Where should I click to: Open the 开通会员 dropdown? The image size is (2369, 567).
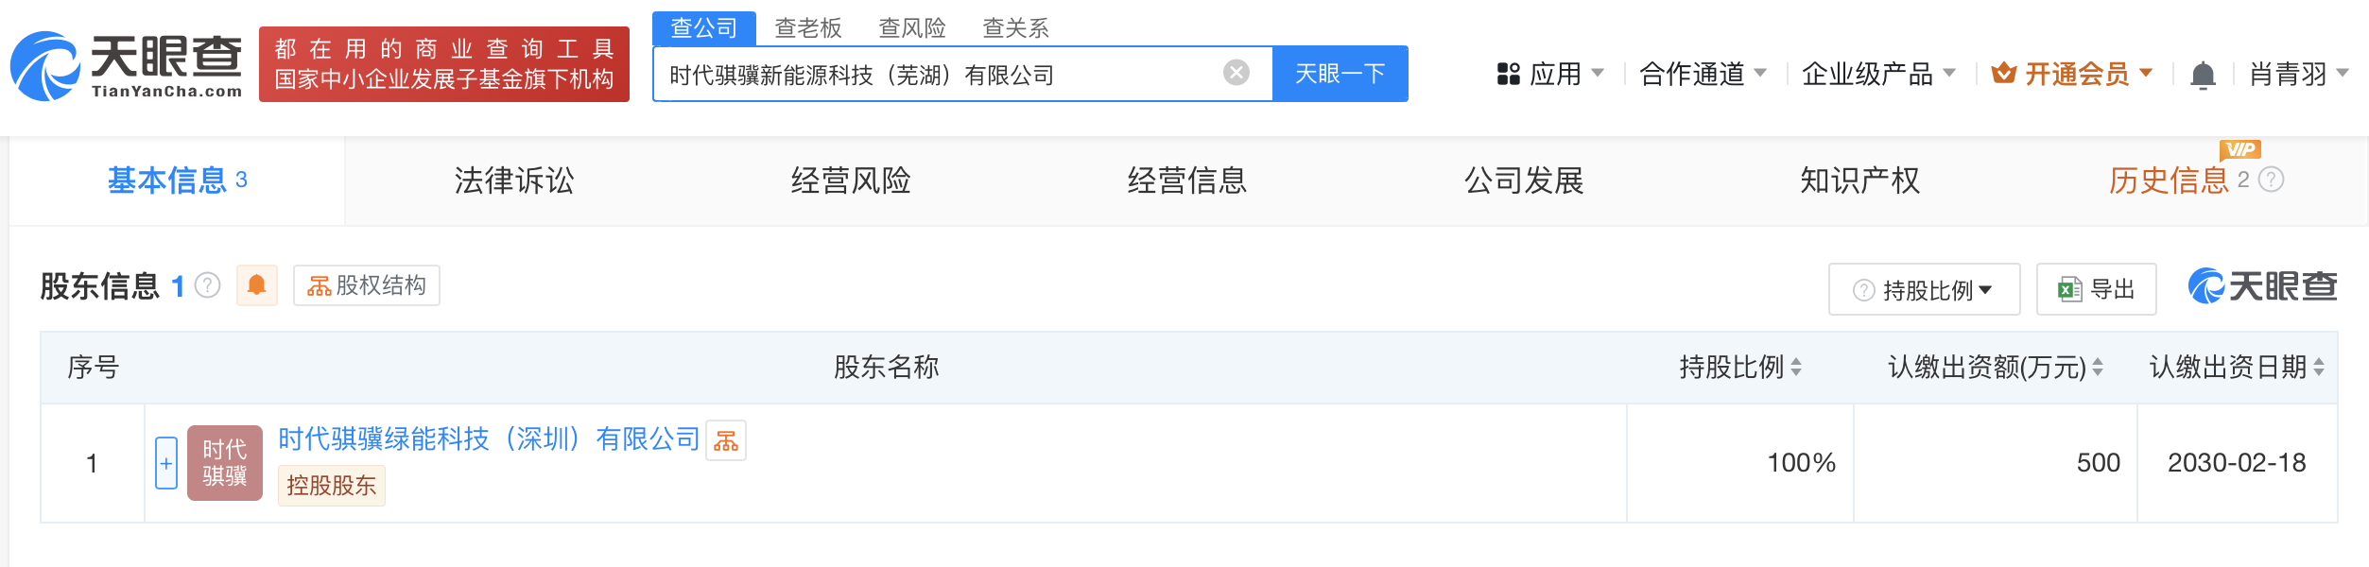pyautogui.click(x=2072, y=74)
